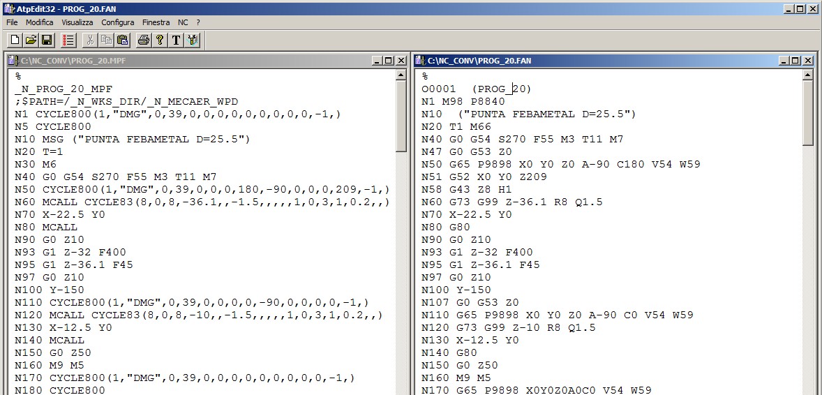Click line 'N60 G73 G99 Z-36.1 R8 Q1.5'

512,202
